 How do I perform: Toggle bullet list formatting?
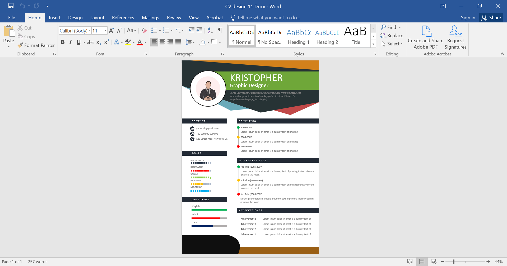154,30
